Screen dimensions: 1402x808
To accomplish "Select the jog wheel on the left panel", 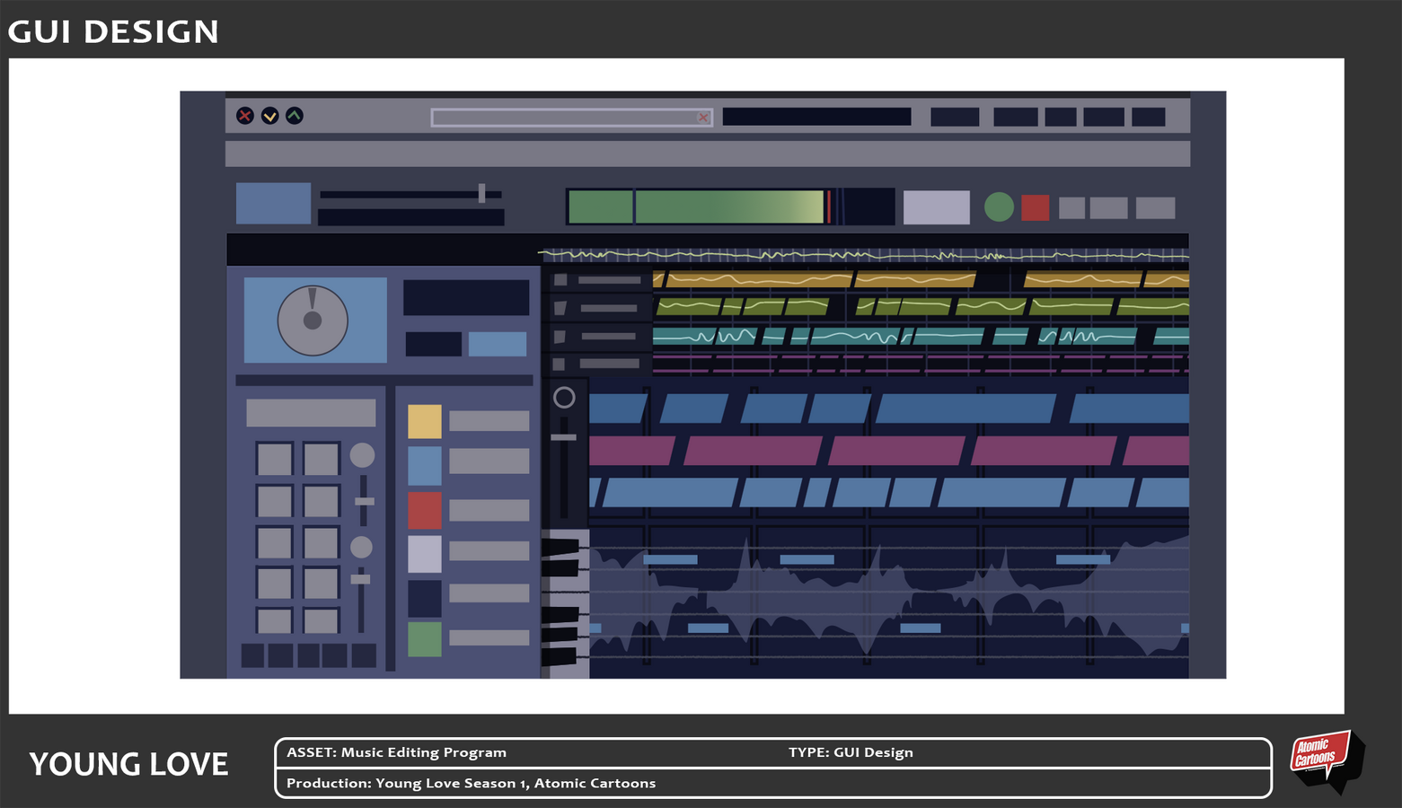I will [314, 320].
